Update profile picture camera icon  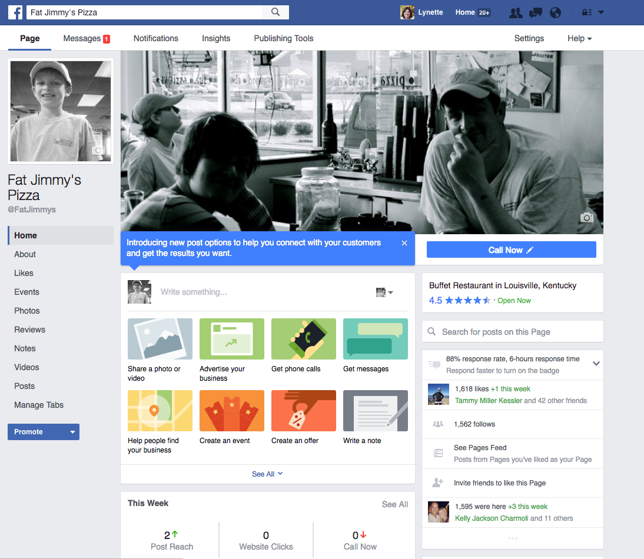click(98, 150)
